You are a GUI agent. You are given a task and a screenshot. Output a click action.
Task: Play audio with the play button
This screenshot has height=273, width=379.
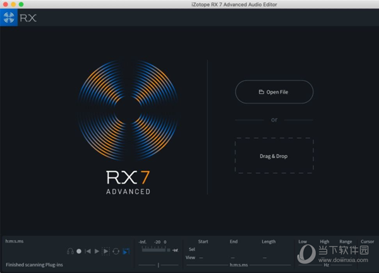click(97, 252)
